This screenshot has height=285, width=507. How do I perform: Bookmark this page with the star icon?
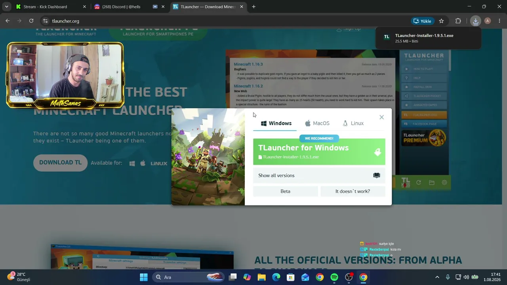point(442,21)
